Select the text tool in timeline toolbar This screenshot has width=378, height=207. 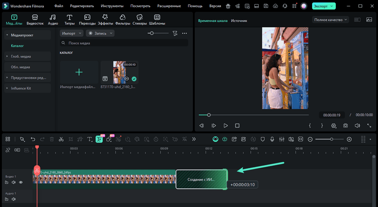(89, 139)
